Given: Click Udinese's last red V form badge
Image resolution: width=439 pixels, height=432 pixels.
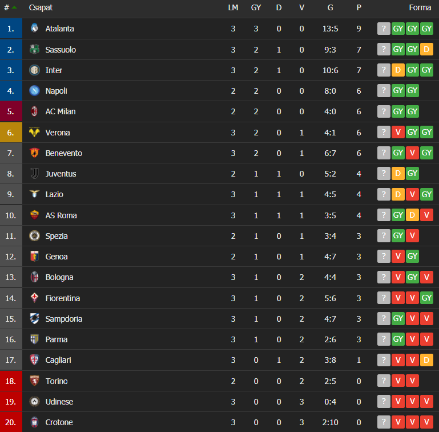Looking at the screenshot, I should [x=426, y=402].
